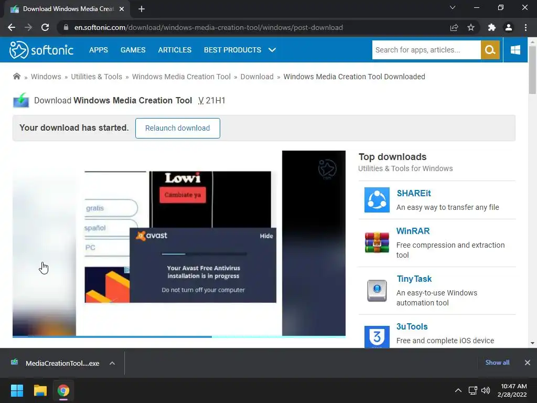Show hidden tray icons chevron
537x403 pixels.
click(458, 390)
